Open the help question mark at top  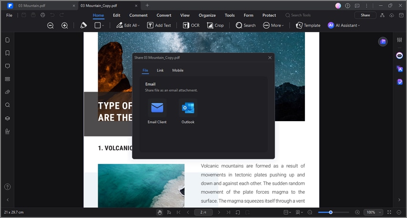pyautogui.click(x=347, y=5)
